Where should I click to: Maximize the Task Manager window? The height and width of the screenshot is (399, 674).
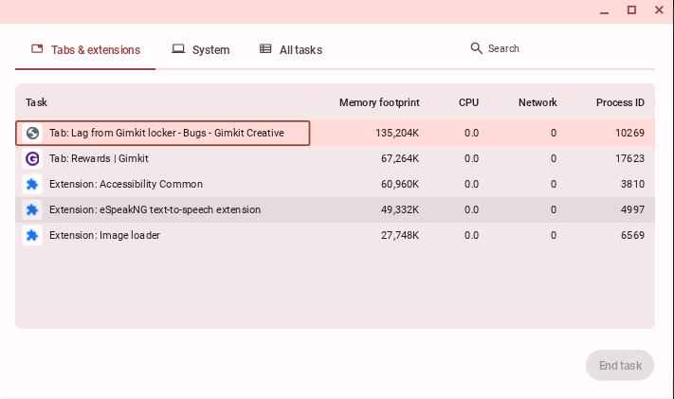631,9
